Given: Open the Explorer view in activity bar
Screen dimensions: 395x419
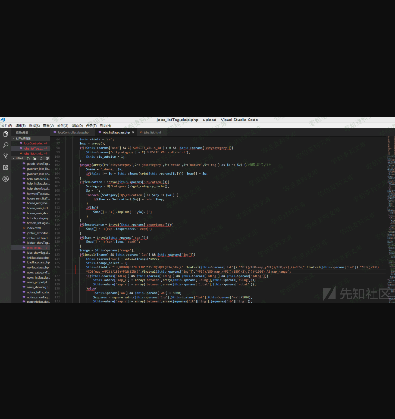Looking at the screenshot, I should pyautogui.click(x=5, y=134).
